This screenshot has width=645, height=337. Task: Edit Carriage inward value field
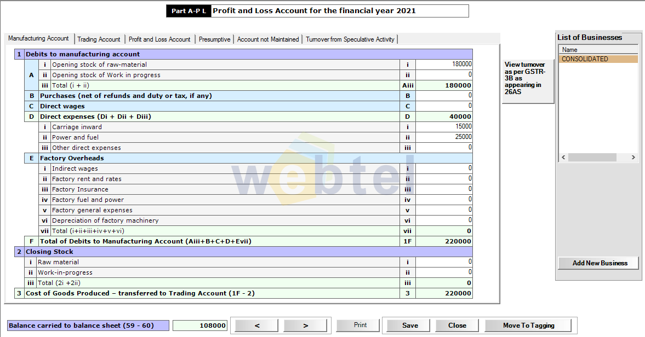pos(444,127)
